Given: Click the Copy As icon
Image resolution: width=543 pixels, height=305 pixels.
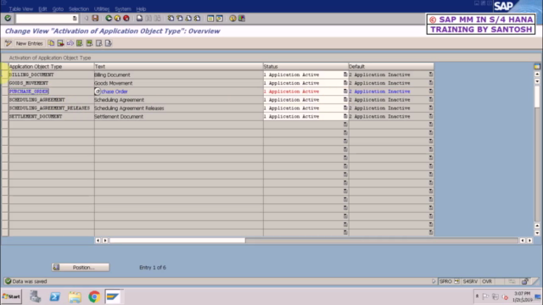Looking at the screenshot, I should [51, 43].
